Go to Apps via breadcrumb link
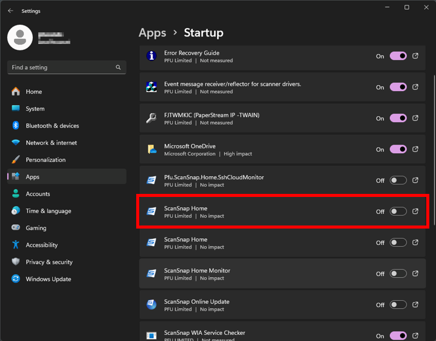The width and height of the screenshot is (436, 341). click(153, 33)
